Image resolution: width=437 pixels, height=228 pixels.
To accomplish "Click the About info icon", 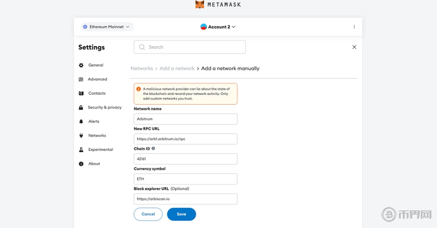I will [81, 164].
